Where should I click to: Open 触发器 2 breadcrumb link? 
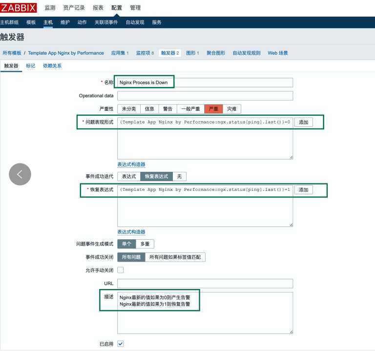(x=170, y=53)
